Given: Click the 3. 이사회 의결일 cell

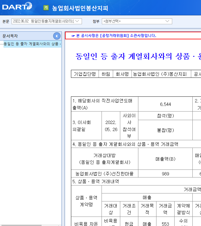Looking at the screenshot, I should 86,126.
